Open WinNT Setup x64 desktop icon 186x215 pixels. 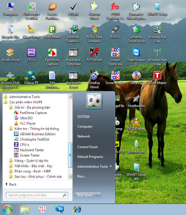[136, 172]
